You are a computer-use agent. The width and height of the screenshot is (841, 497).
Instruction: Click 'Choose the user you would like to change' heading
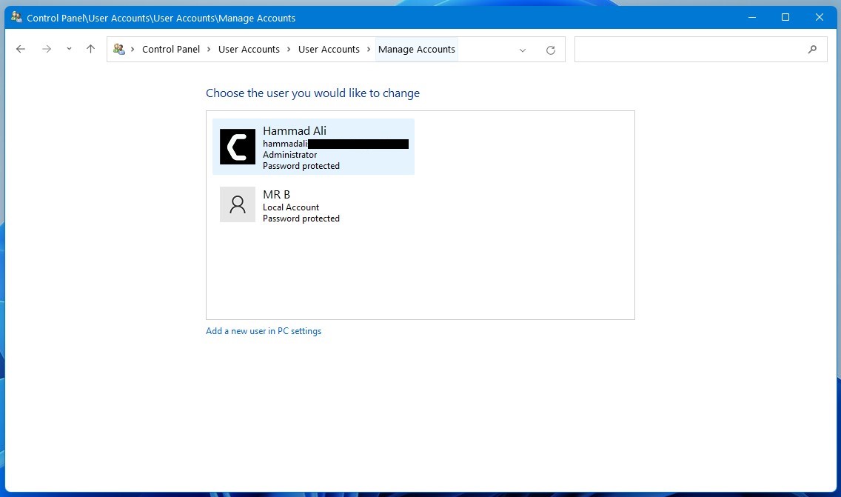coord(312,93)
